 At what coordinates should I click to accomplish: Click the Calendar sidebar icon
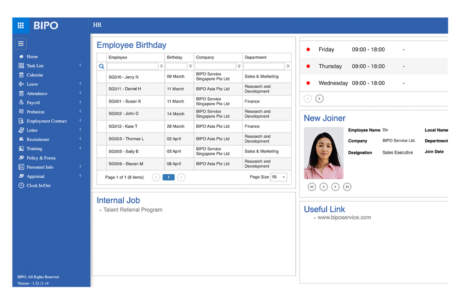coord(21,75)
